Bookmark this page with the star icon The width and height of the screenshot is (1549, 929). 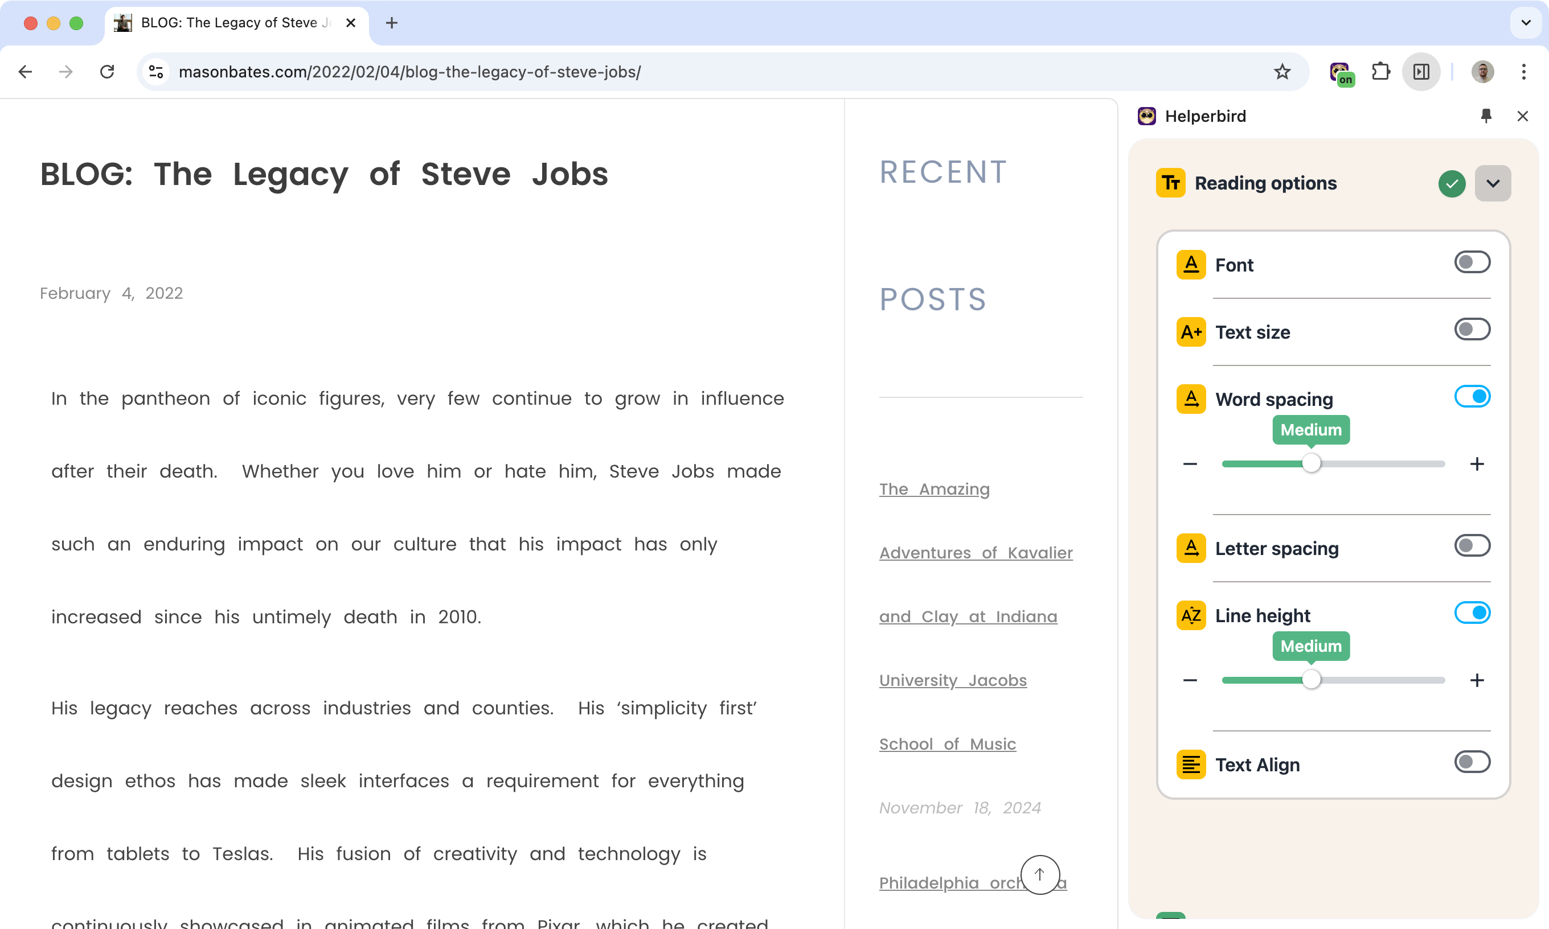click(x=1282, y=72)
